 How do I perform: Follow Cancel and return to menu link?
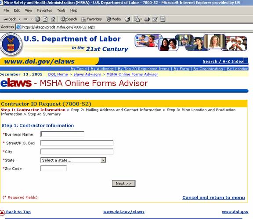pos(213,198)
